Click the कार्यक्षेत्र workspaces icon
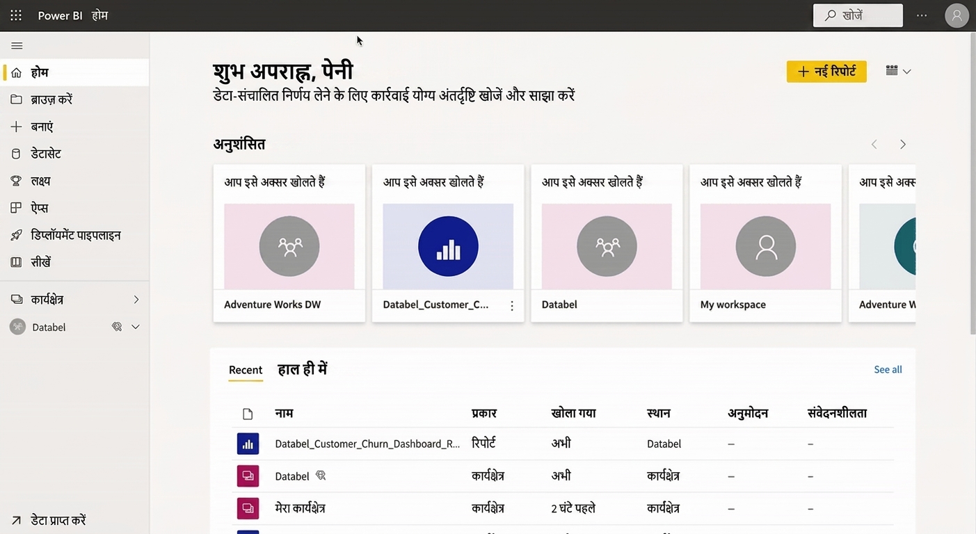 click(x=17, y=300)
